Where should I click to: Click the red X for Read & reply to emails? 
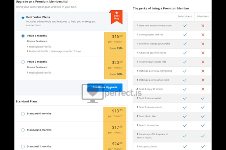coord(203,89)
